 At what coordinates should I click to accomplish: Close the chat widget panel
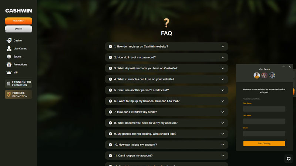click(290, 67)
